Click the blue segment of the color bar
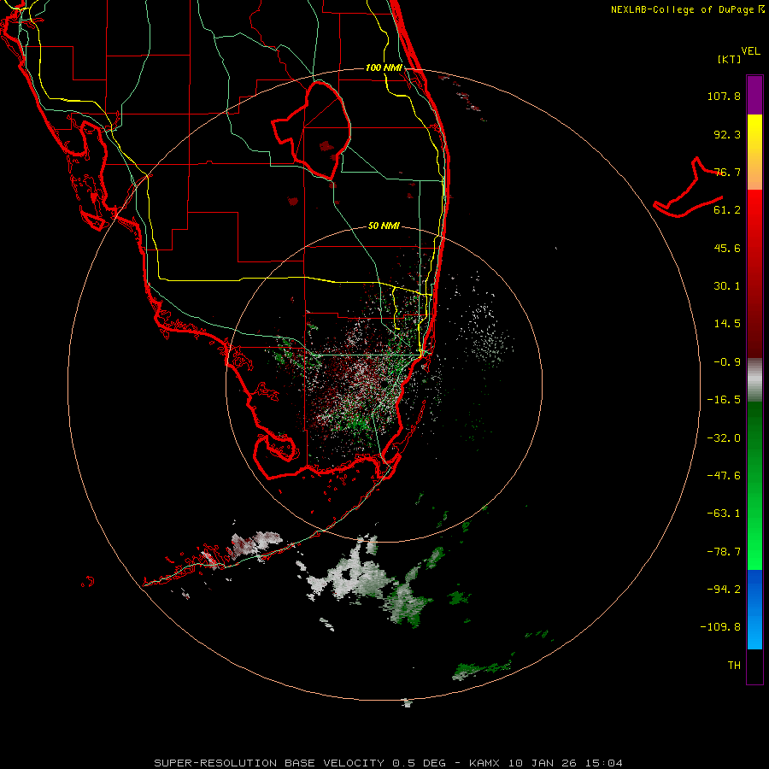The height and width of the screenshot is (769, 769). [754, 609]
